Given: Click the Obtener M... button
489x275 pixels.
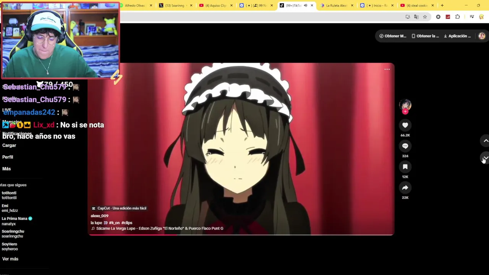Looking at the screenshot, I should pos(393,36).
